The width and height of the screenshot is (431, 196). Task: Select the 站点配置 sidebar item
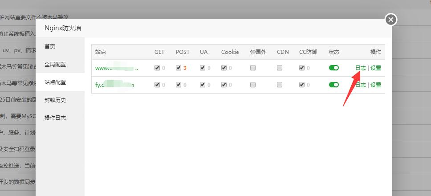point(55,82)
